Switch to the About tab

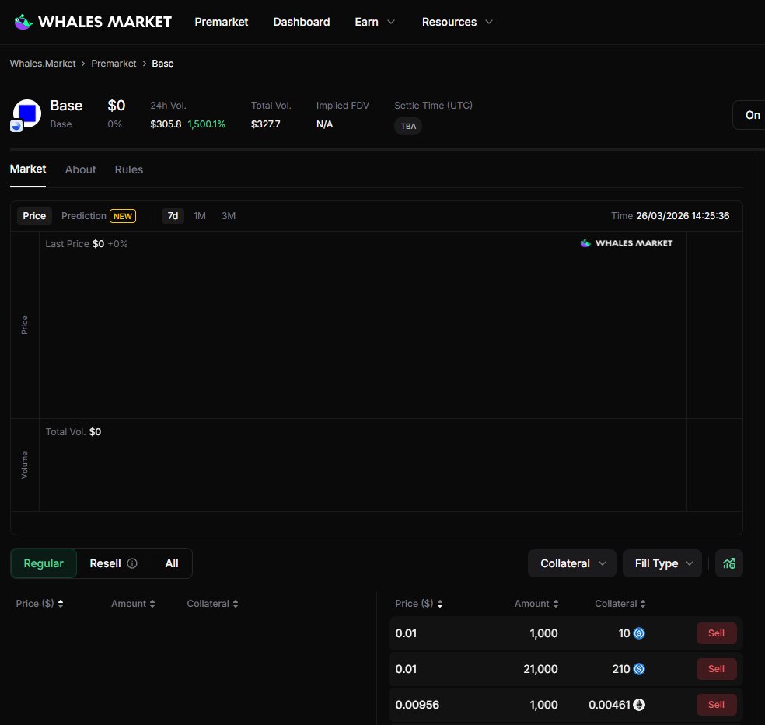point(80,169)
